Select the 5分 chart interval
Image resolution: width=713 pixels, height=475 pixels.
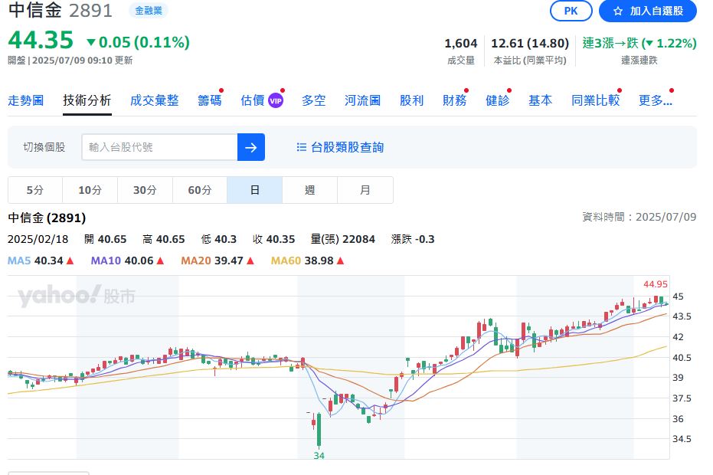(35, 190)
